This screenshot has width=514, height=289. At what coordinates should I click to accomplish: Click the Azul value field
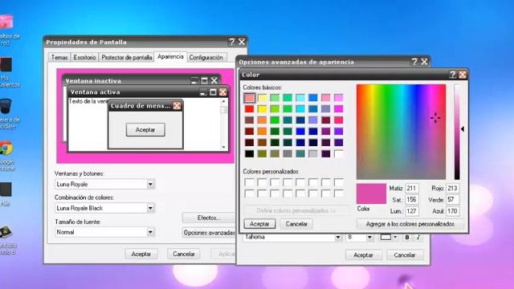tap(452, 211)
